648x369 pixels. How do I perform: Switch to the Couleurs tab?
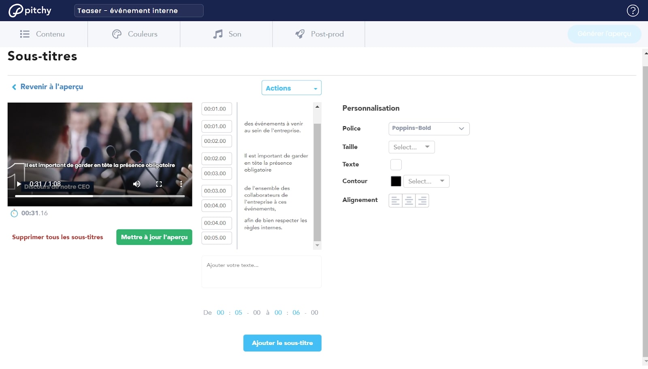134,34
